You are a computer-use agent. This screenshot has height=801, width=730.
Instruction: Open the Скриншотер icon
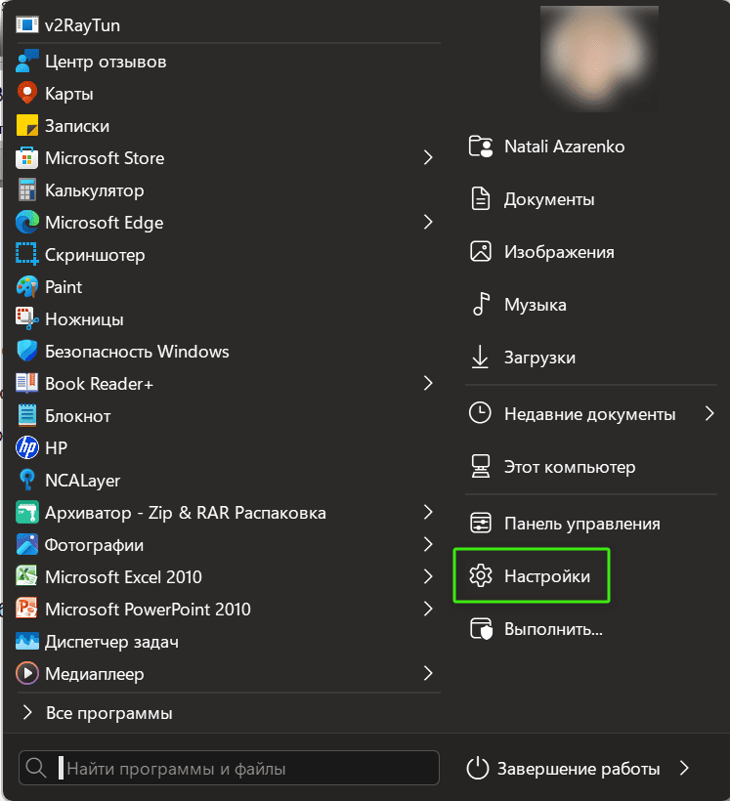[x=27, y=254]
